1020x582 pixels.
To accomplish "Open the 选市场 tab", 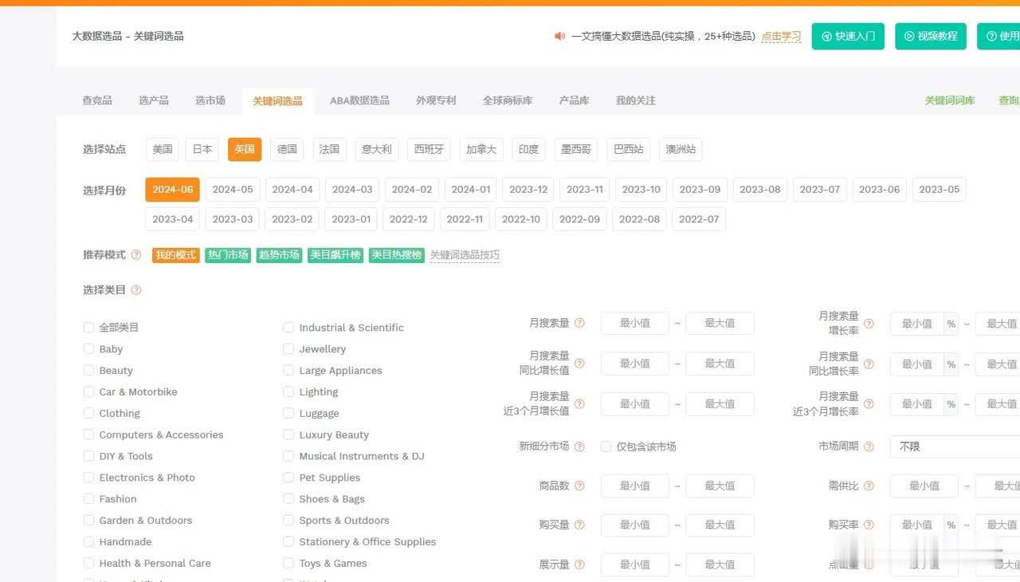I will pos(210,100).
